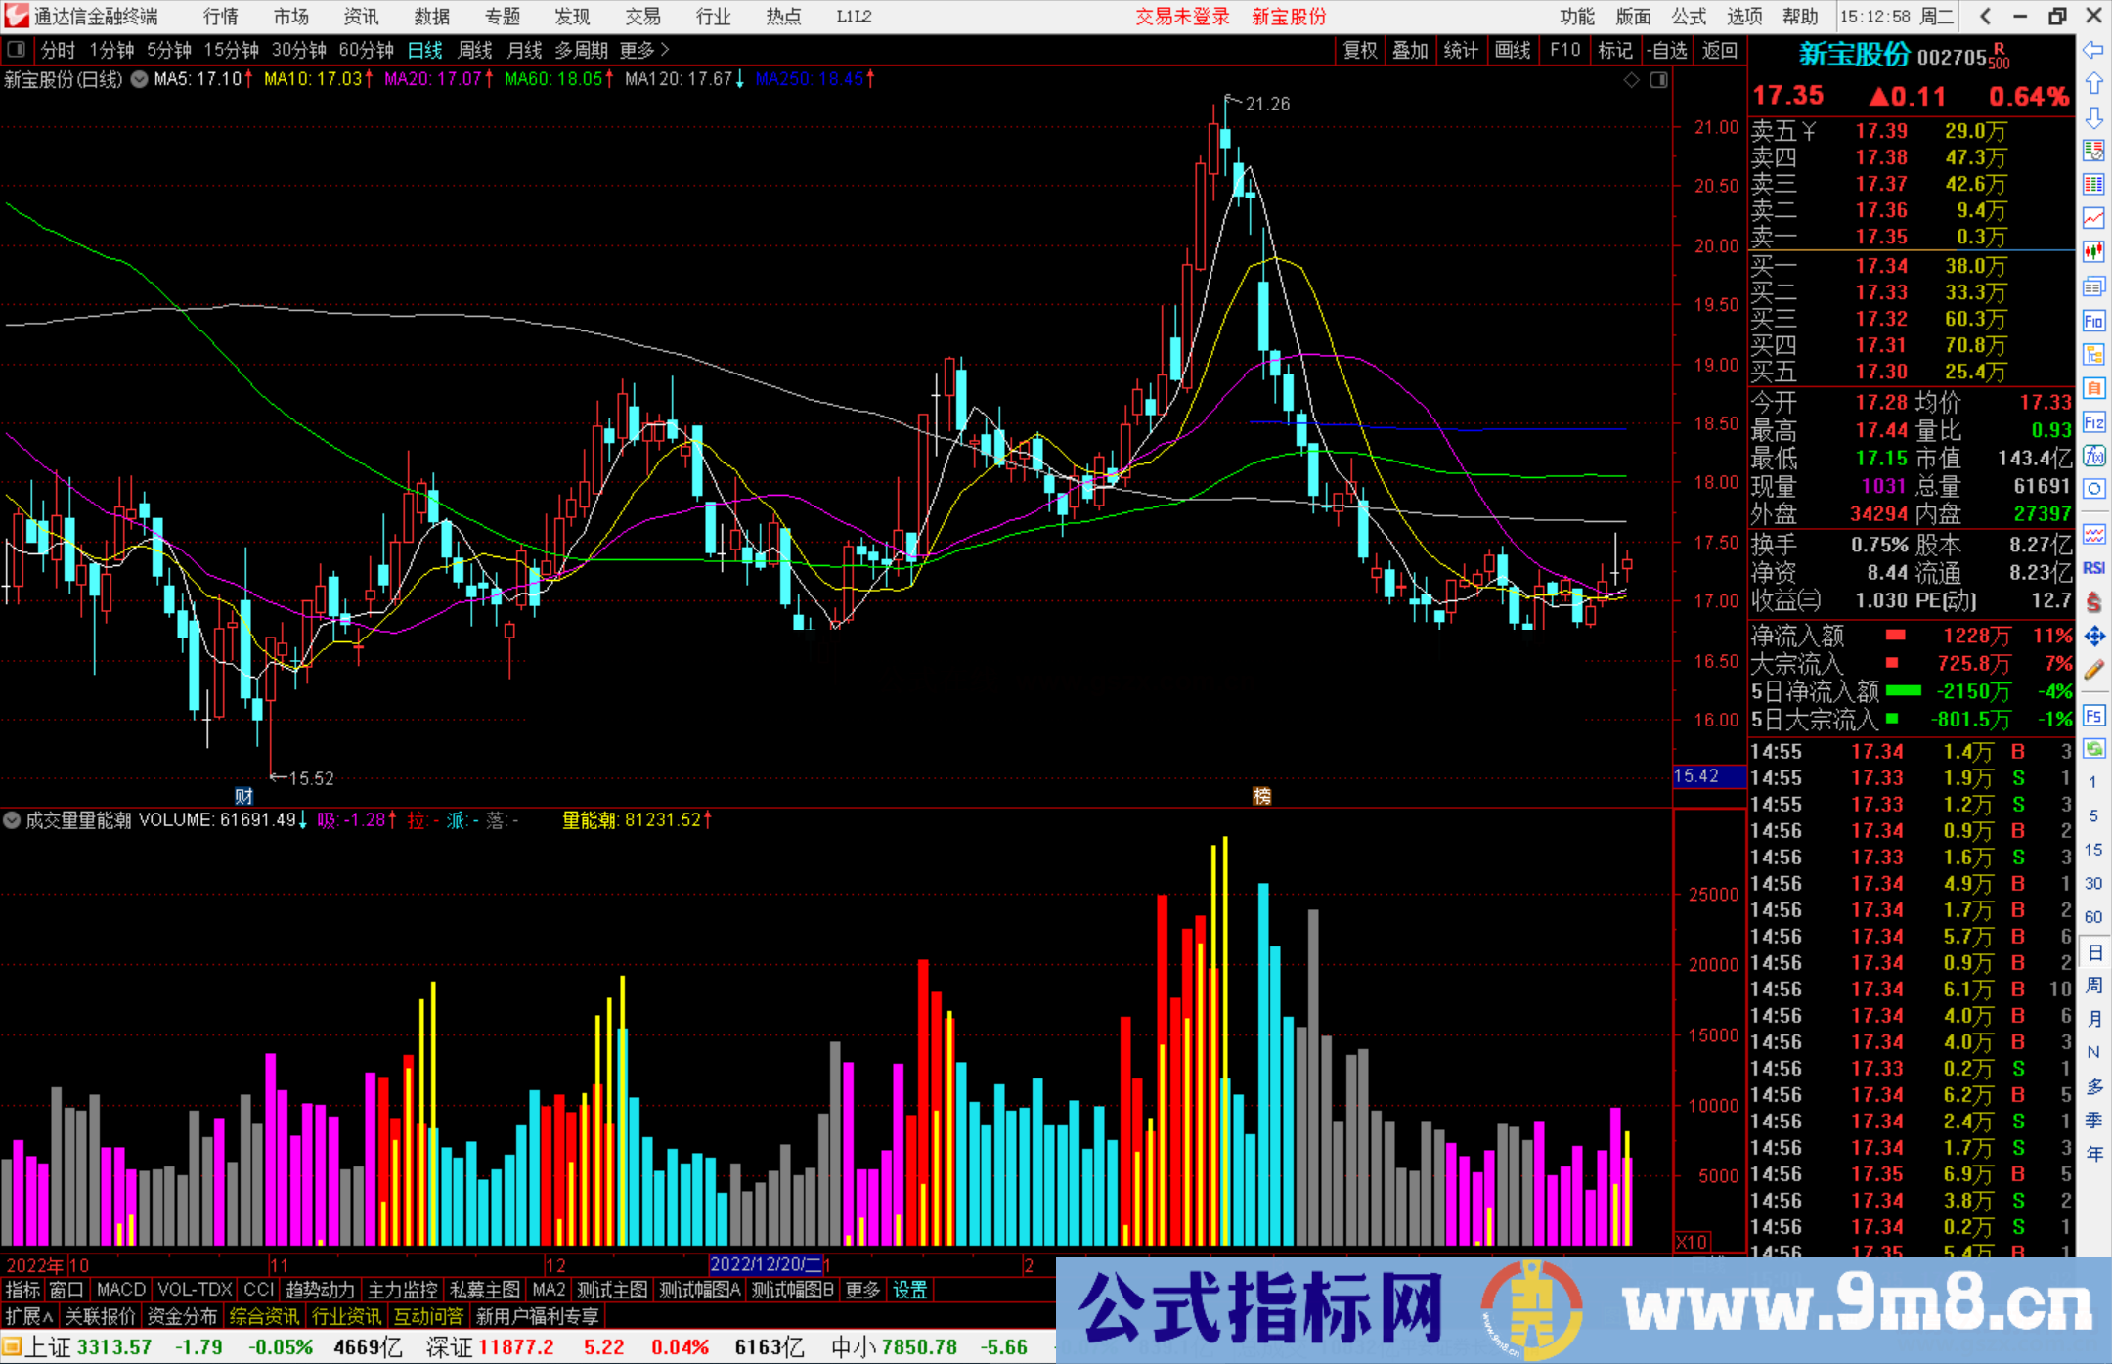The width and height of the screenshot is (2112, 1364).
Task: Switch to the 主力监控 indicator tab
Action: (x=403, y=1290)
